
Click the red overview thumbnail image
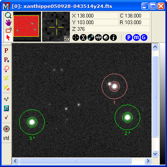26,26
